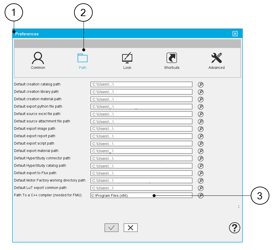
Task: Select the Advanced tools icon
Action: [216, 58]
